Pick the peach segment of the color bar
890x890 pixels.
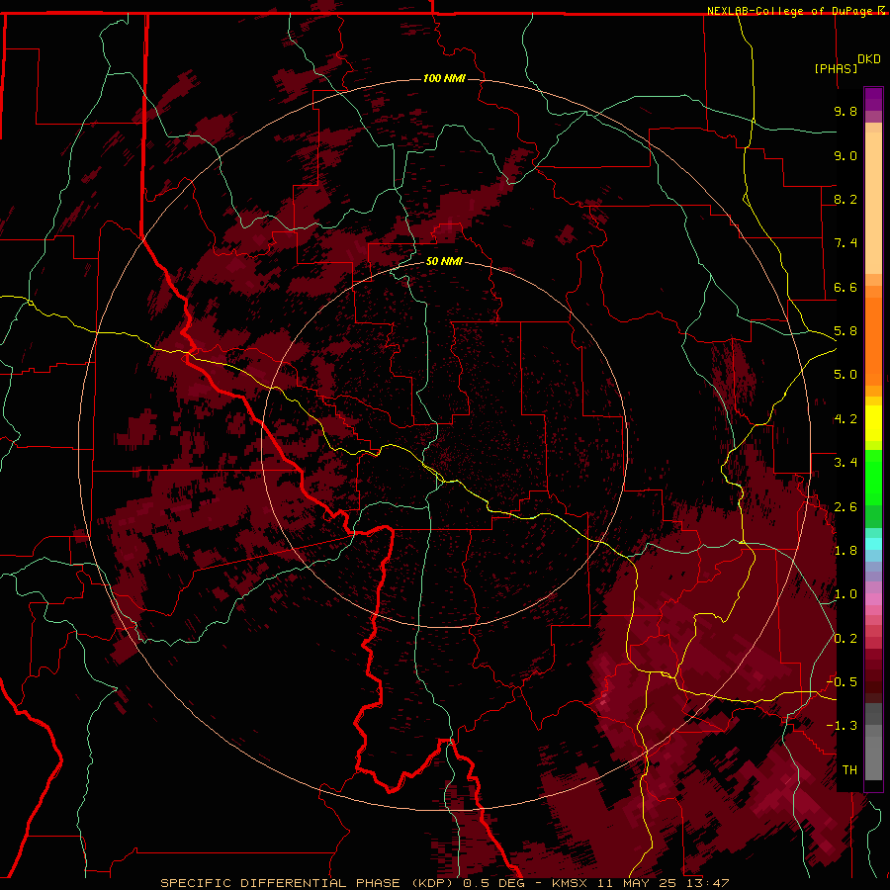pyautogui.click(x=873, y=203)
